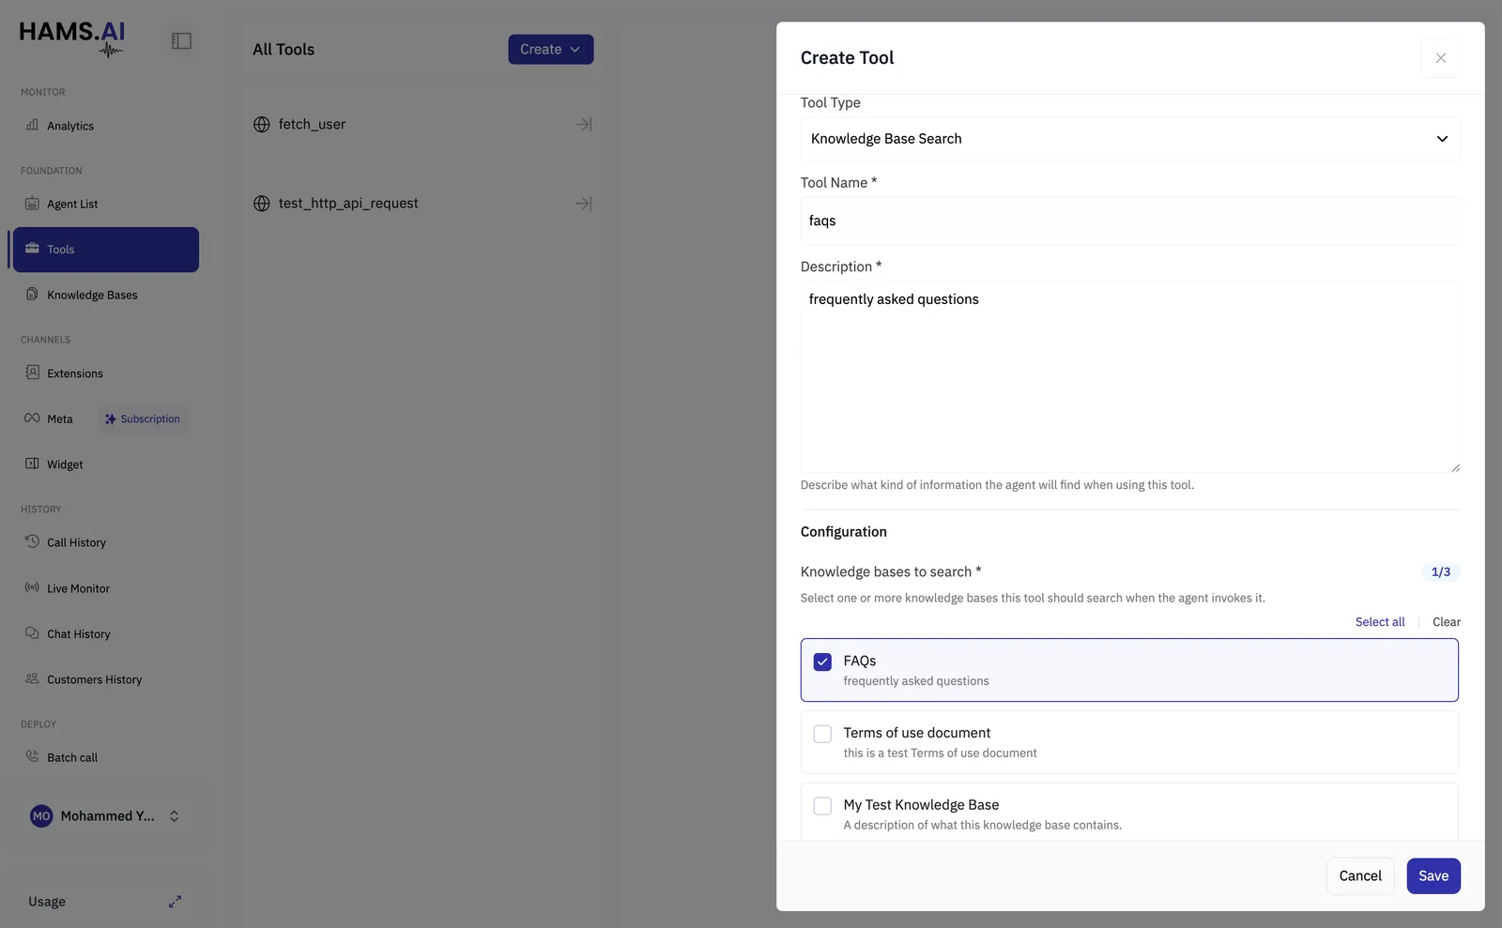The image size is (1502, 928).
Task: Click the Description textarea resize handle
Action: (x=1455, y=467)
